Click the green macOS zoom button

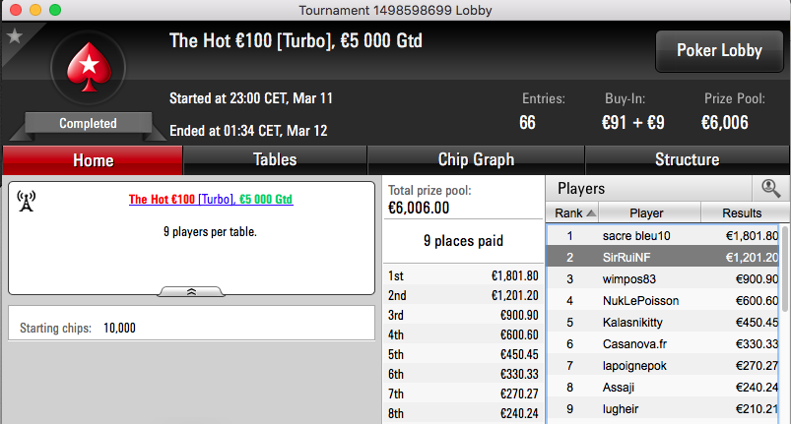pyautogui.click(x=55, y=10)
